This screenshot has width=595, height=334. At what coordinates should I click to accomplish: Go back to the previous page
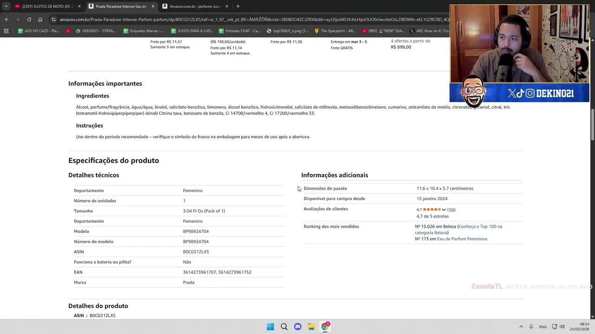pyautogui.click(x=7, y=19)
